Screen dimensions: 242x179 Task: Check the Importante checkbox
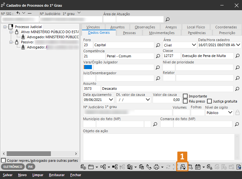[185, 96]
